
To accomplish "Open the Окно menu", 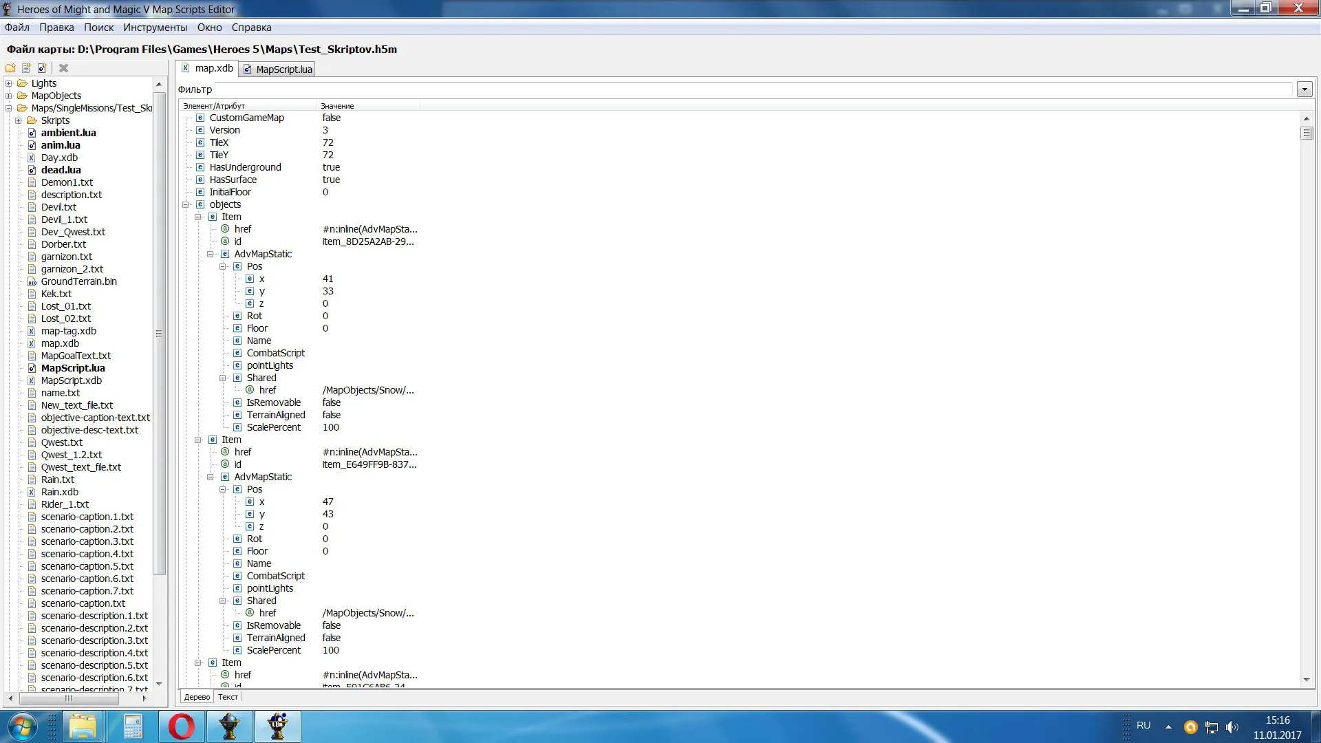I will (x=209, y=28).
